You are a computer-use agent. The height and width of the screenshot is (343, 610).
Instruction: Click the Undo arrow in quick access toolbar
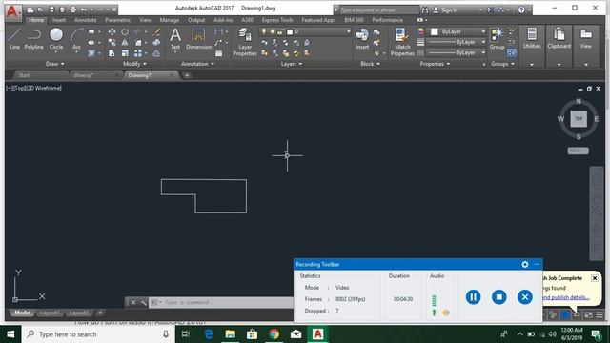83,10
